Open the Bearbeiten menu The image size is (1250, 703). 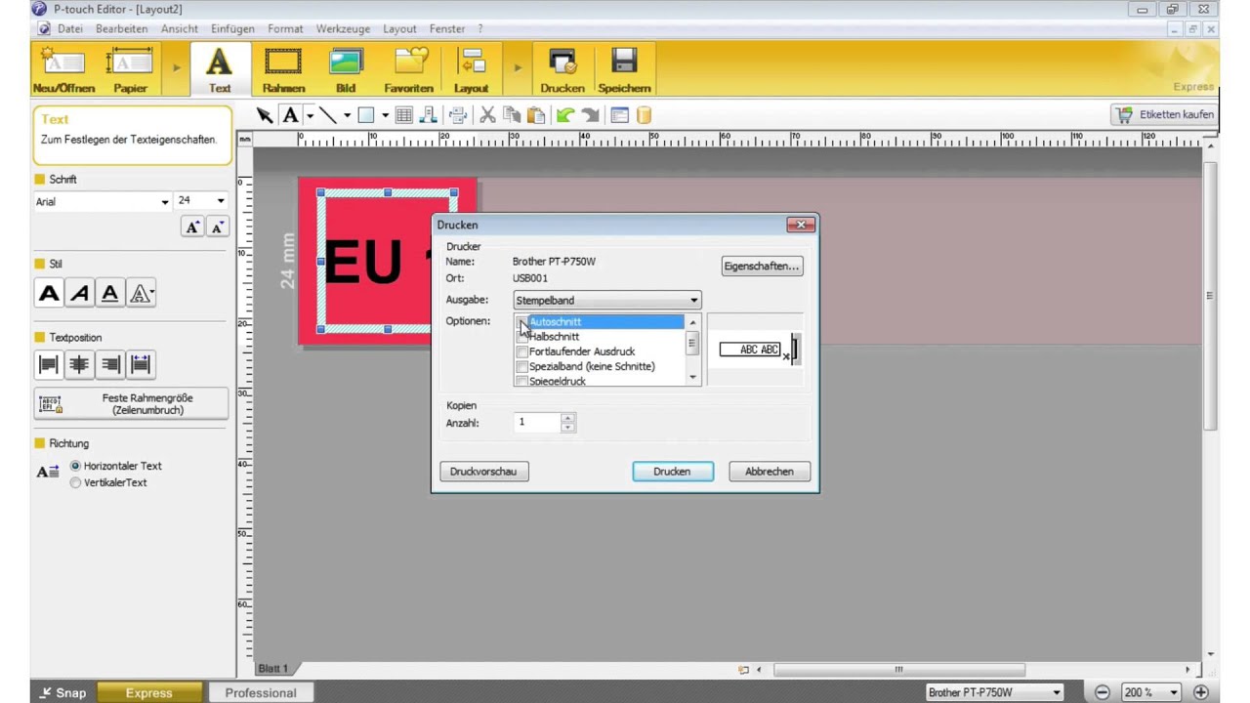[122, 28]
